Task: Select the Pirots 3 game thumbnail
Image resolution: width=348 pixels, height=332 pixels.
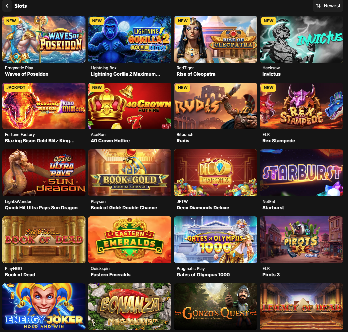Action: 301,240
